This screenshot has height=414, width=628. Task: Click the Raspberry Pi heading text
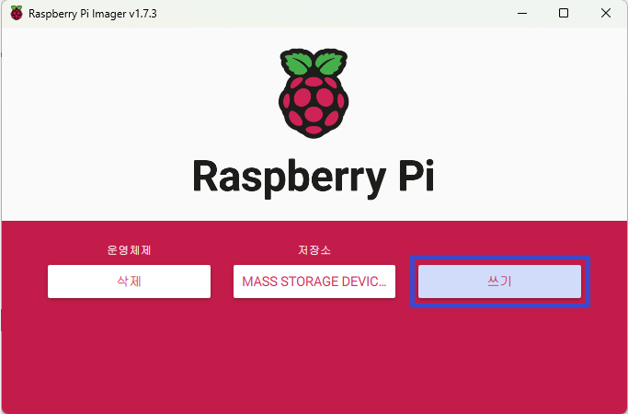tap(314, 178)
